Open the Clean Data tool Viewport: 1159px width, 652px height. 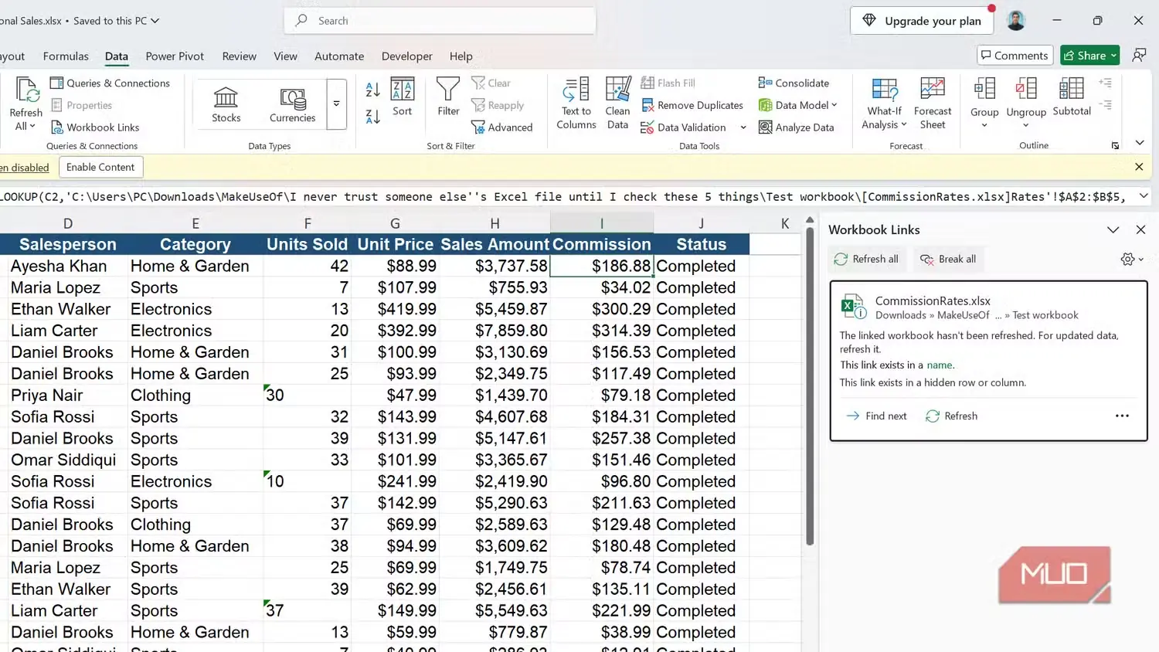[617, 104]
